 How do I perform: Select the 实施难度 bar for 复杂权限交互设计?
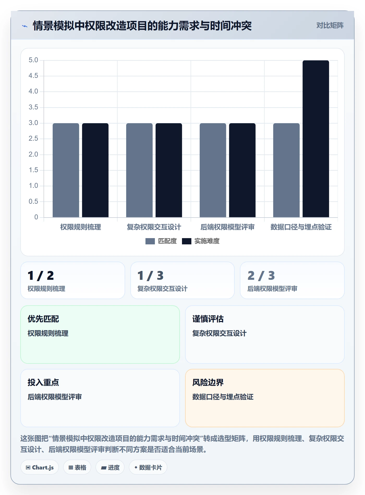pyautogui.click(x=169, y=170)
